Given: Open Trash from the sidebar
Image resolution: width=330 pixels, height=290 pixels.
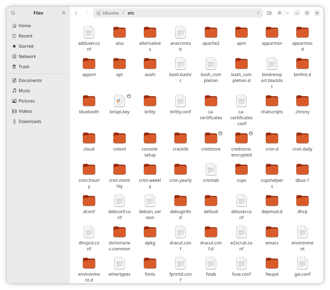Looking at the screenshot, I should pyautogui.click(x=24, y=67).
